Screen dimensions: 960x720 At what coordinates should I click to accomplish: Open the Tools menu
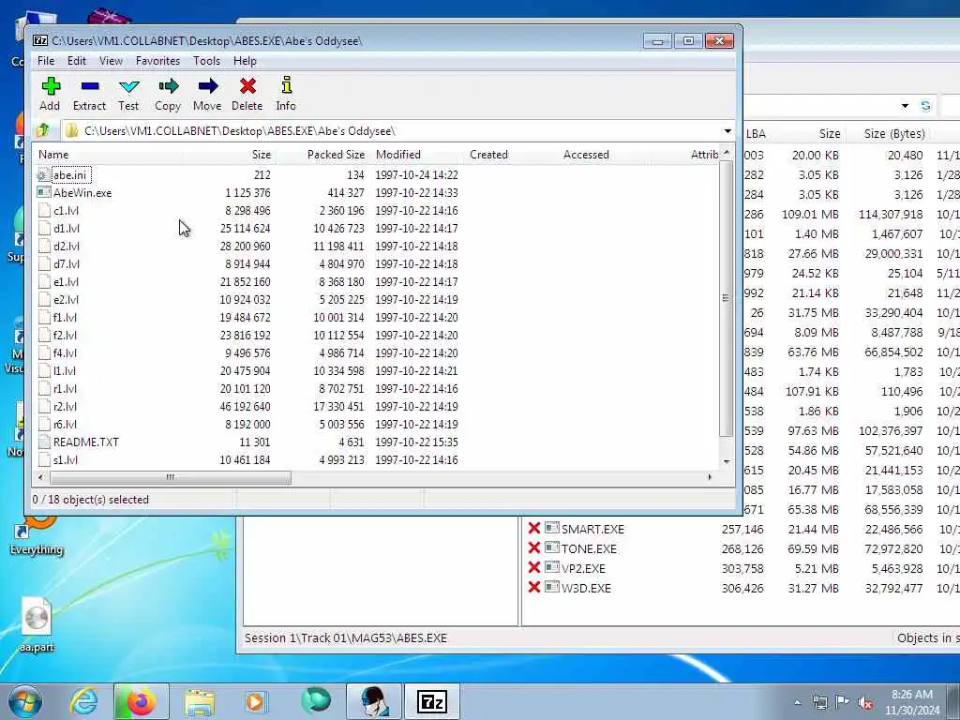(x=206, y=61)
